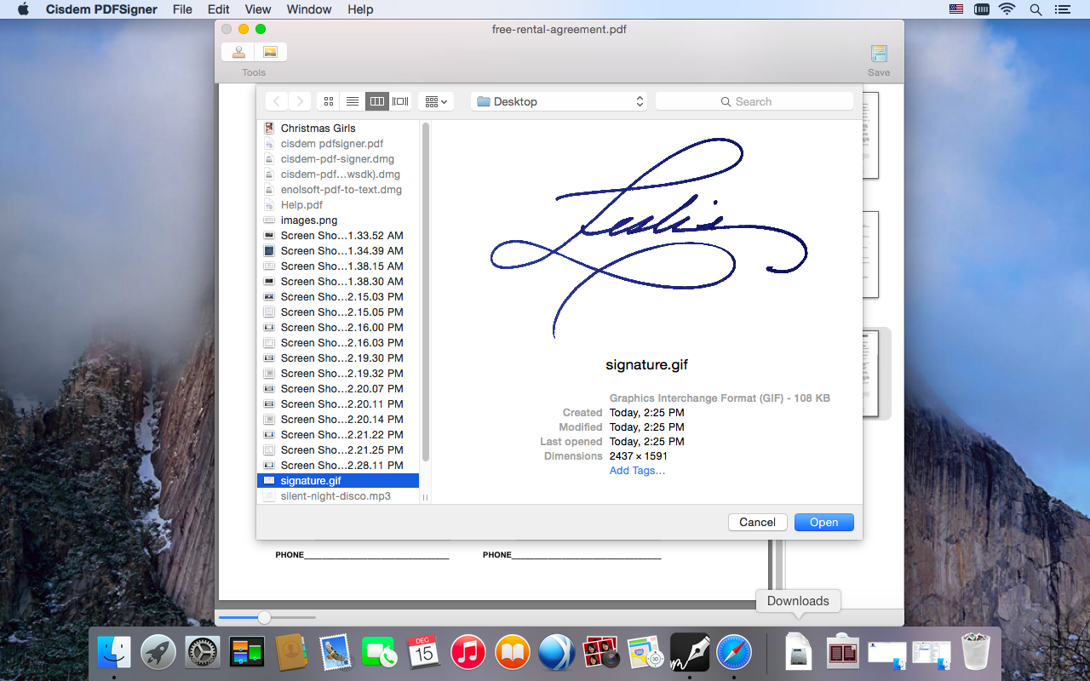Open Cisdem PDFSigner from the Dock

pyautogui.click(x=690, y=653)
